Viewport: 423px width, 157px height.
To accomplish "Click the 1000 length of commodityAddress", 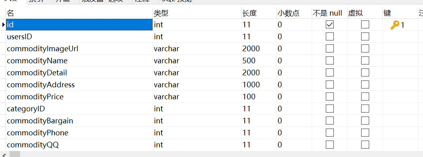I will tap(259, 85).
